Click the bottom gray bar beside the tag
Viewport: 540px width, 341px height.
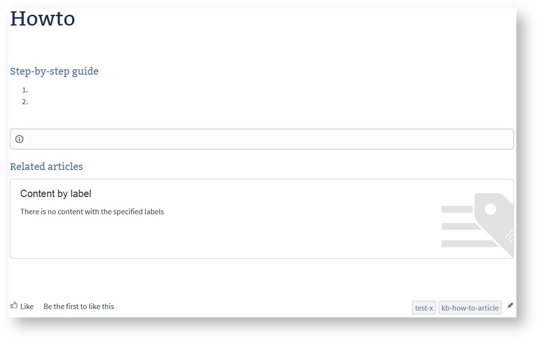pyautogui.click(x=468, y=244)
